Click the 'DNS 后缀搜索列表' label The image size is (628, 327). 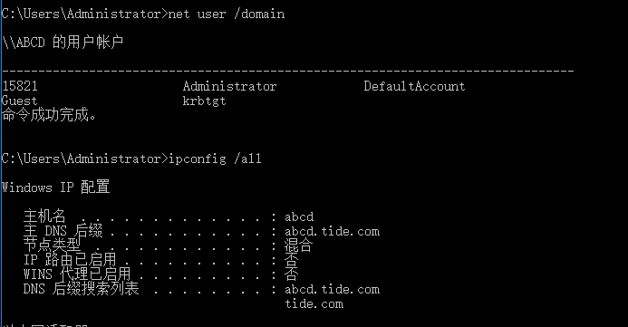pyautogui.click(x=82, y=289)
